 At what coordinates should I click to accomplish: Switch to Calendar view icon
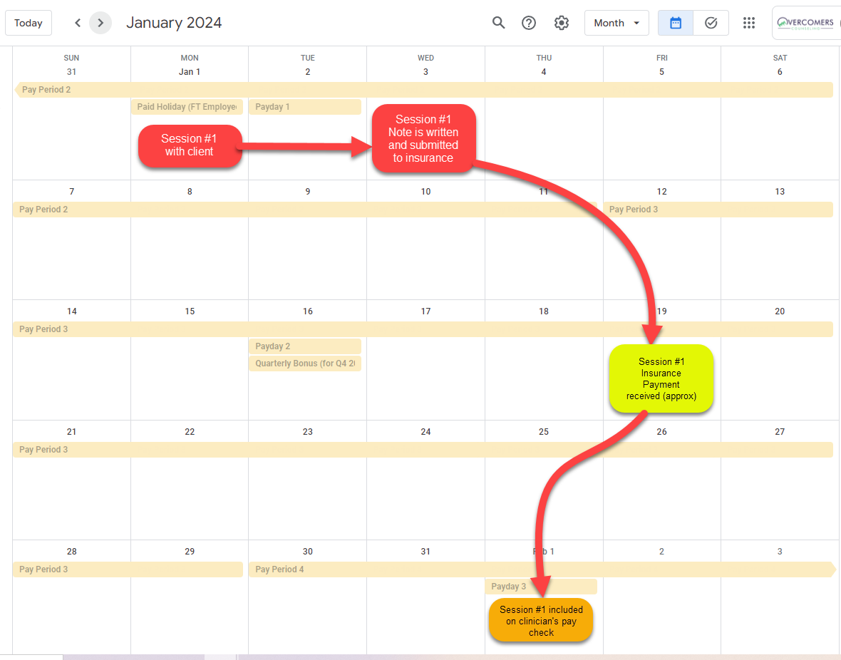(x=676, y=23)
